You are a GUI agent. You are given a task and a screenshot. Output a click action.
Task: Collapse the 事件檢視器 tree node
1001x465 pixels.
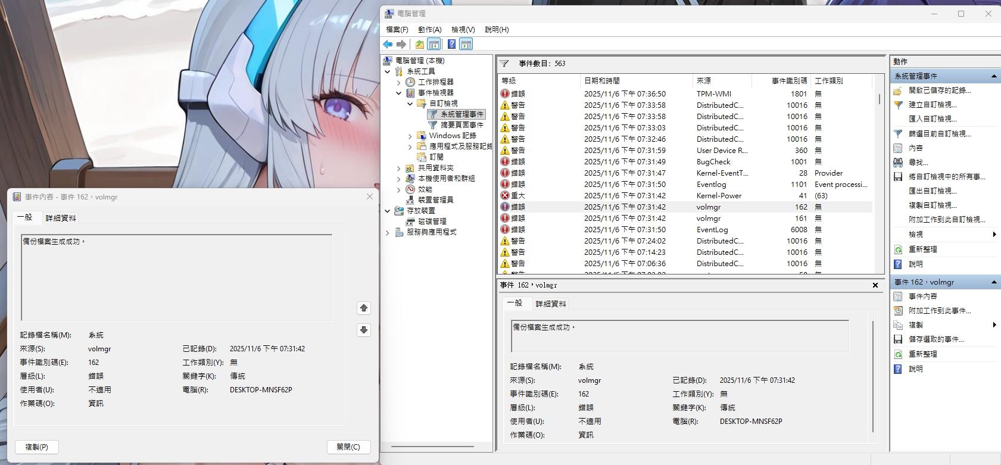click(399, 93)
